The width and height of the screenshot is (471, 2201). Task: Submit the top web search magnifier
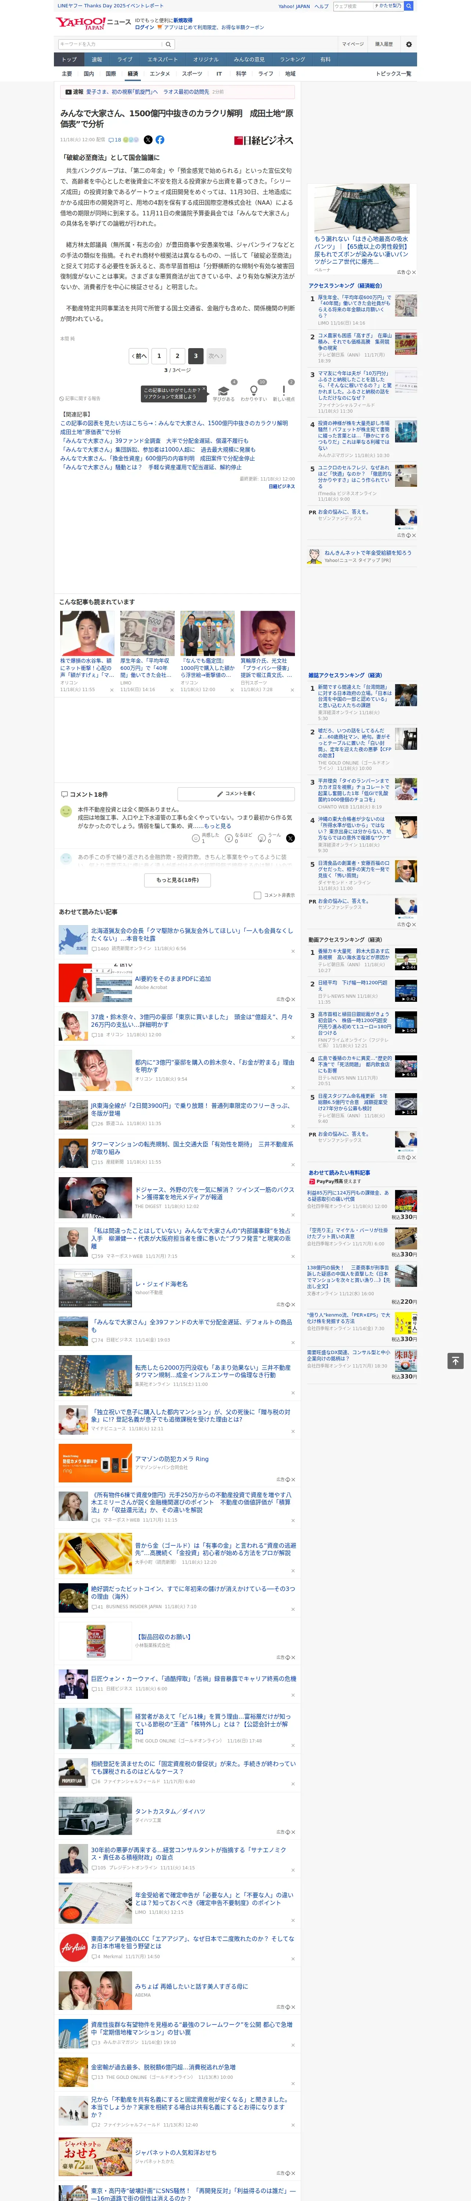point(409,6)
